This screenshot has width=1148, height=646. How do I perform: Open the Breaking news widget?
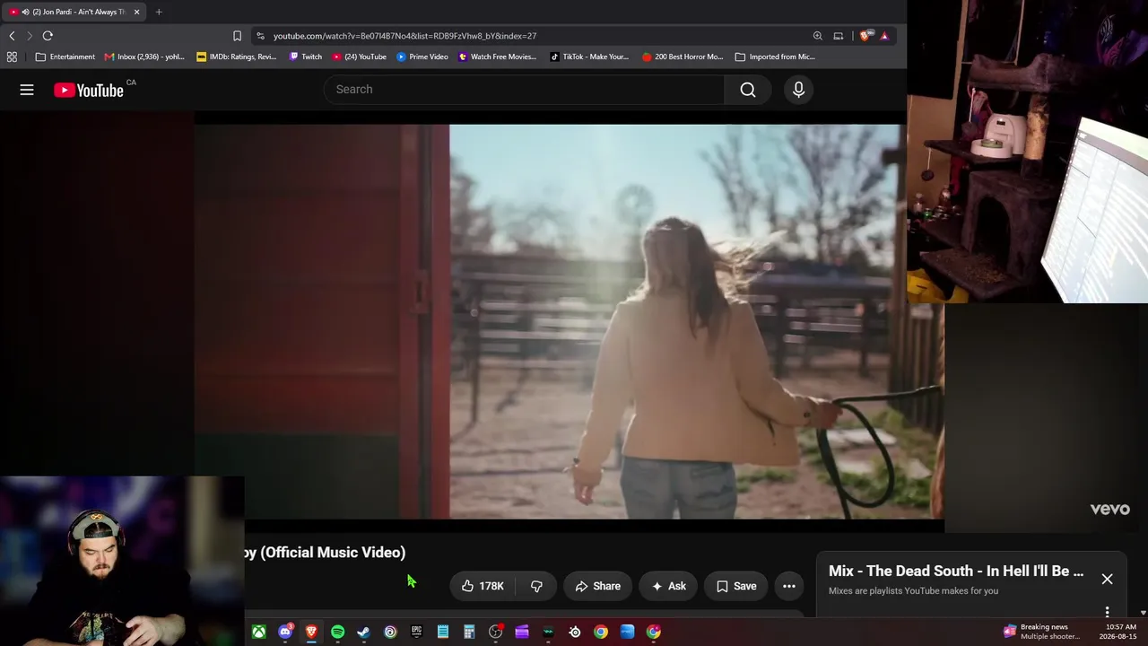[1041, 632]
